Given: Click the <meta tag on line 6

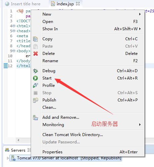Looking at the screenshot, I should click(x=22, y=36).
